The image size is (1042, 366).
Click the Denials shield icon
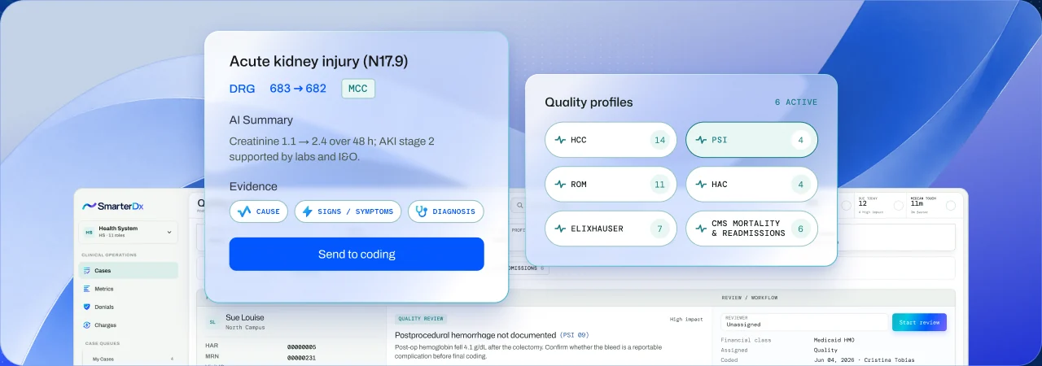point(87,307)
